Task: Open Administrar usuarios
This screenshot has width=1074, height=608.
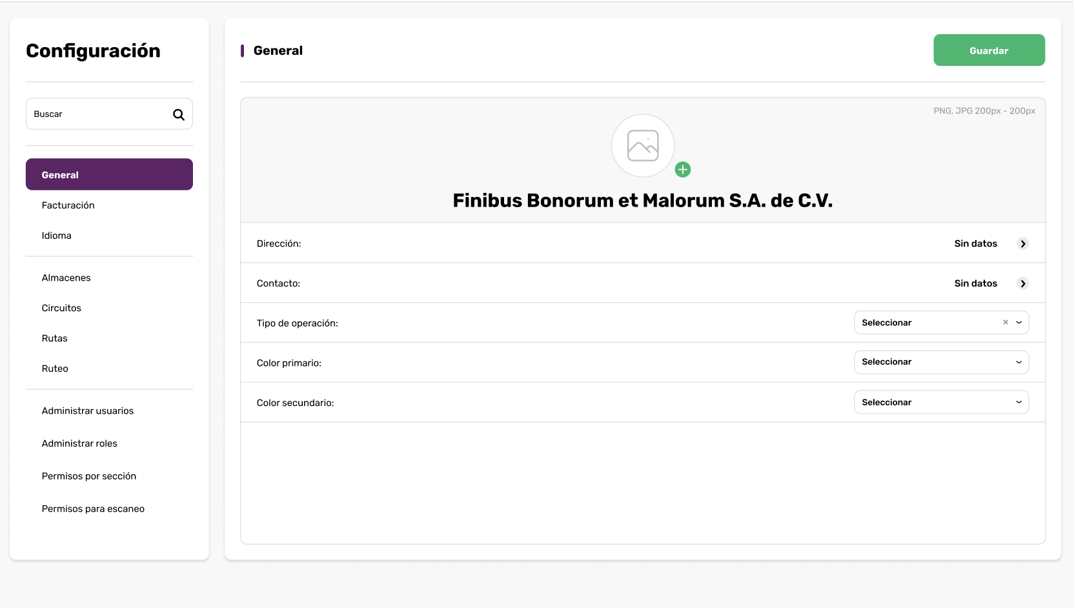Action: click(88, 411)
